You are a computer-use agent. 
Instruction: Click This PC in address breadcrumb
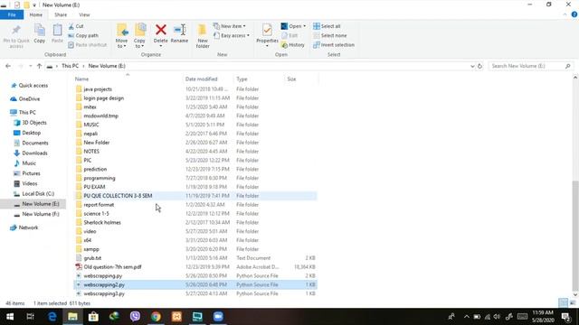point(70,66)
